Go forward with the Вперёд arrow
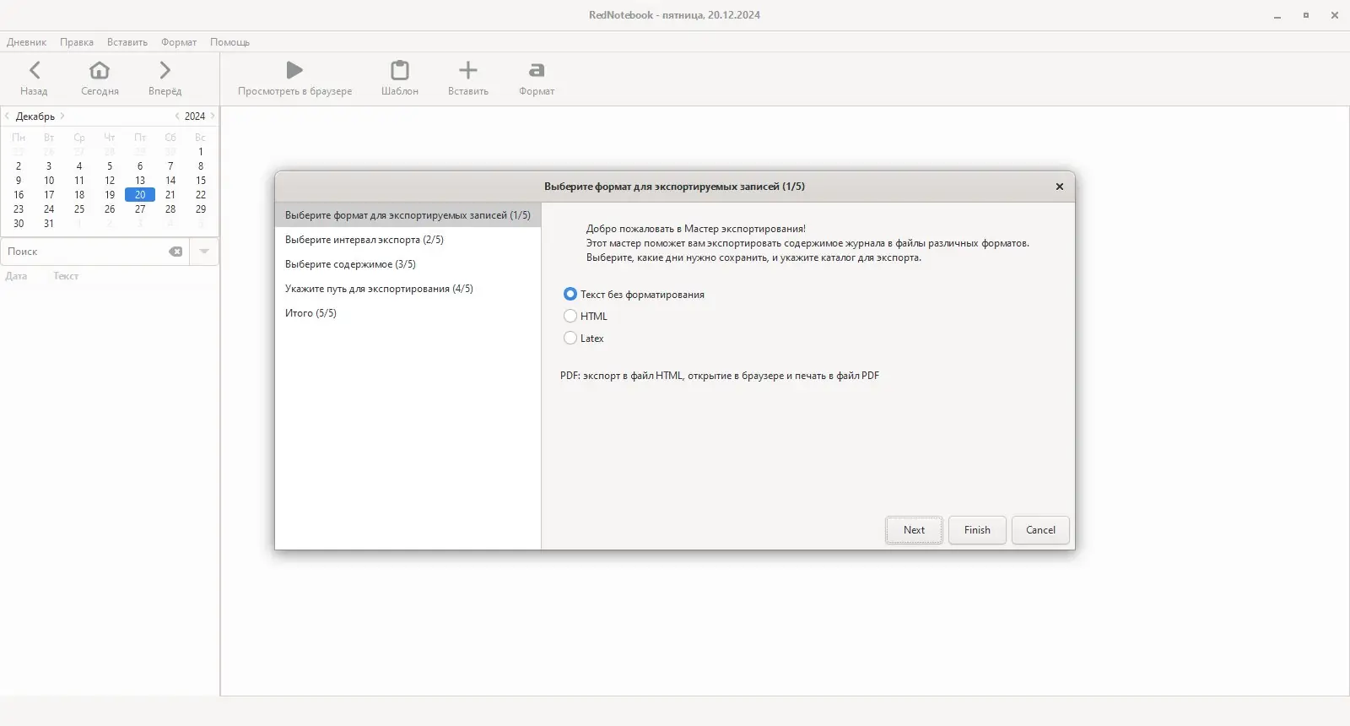The height and width of the screenshot is (726, 1350). tap(165, 70)
